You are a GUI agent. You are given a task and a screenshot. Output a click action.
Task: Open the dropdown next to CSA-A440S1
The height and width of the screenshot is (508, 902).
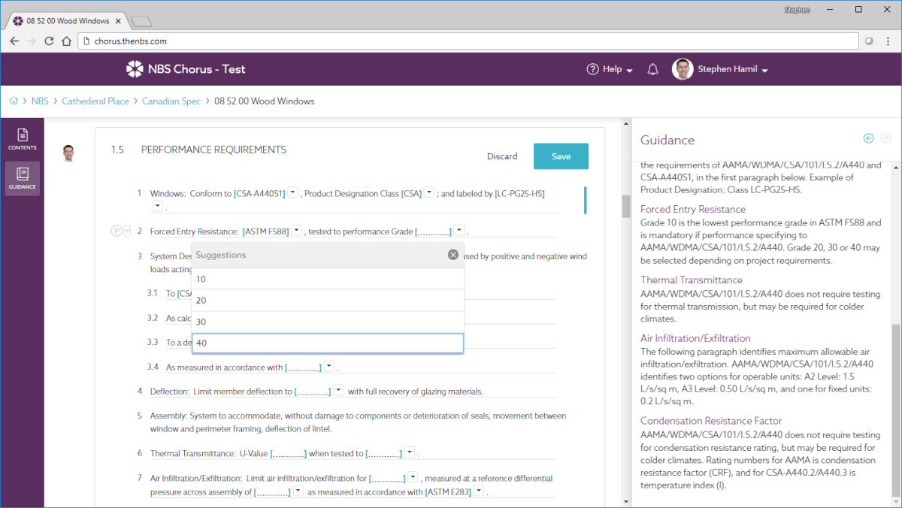(x=293, y=192)
